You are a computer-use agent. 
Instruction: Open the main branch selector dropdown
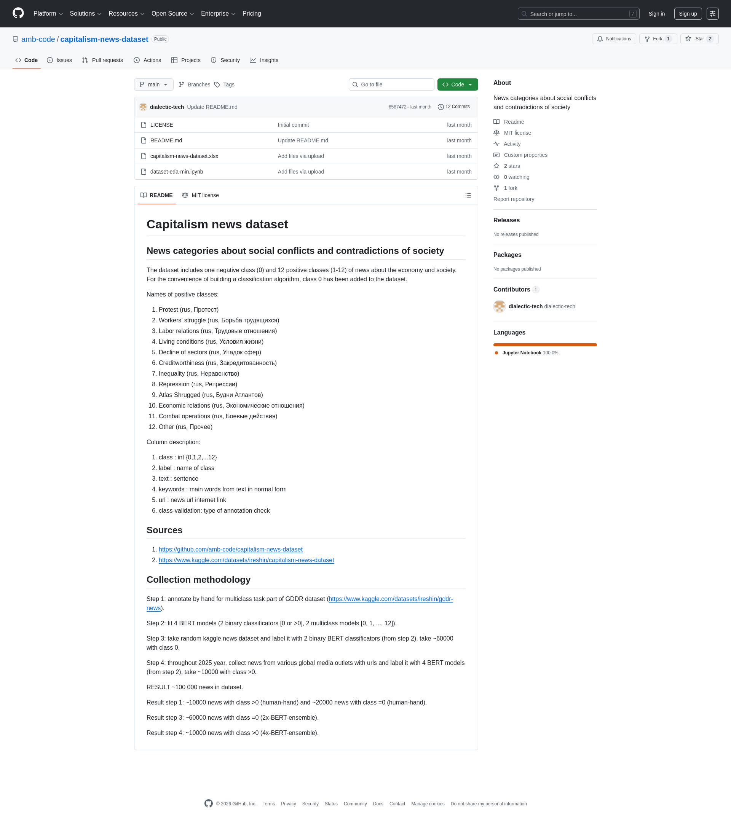point(153,84)
